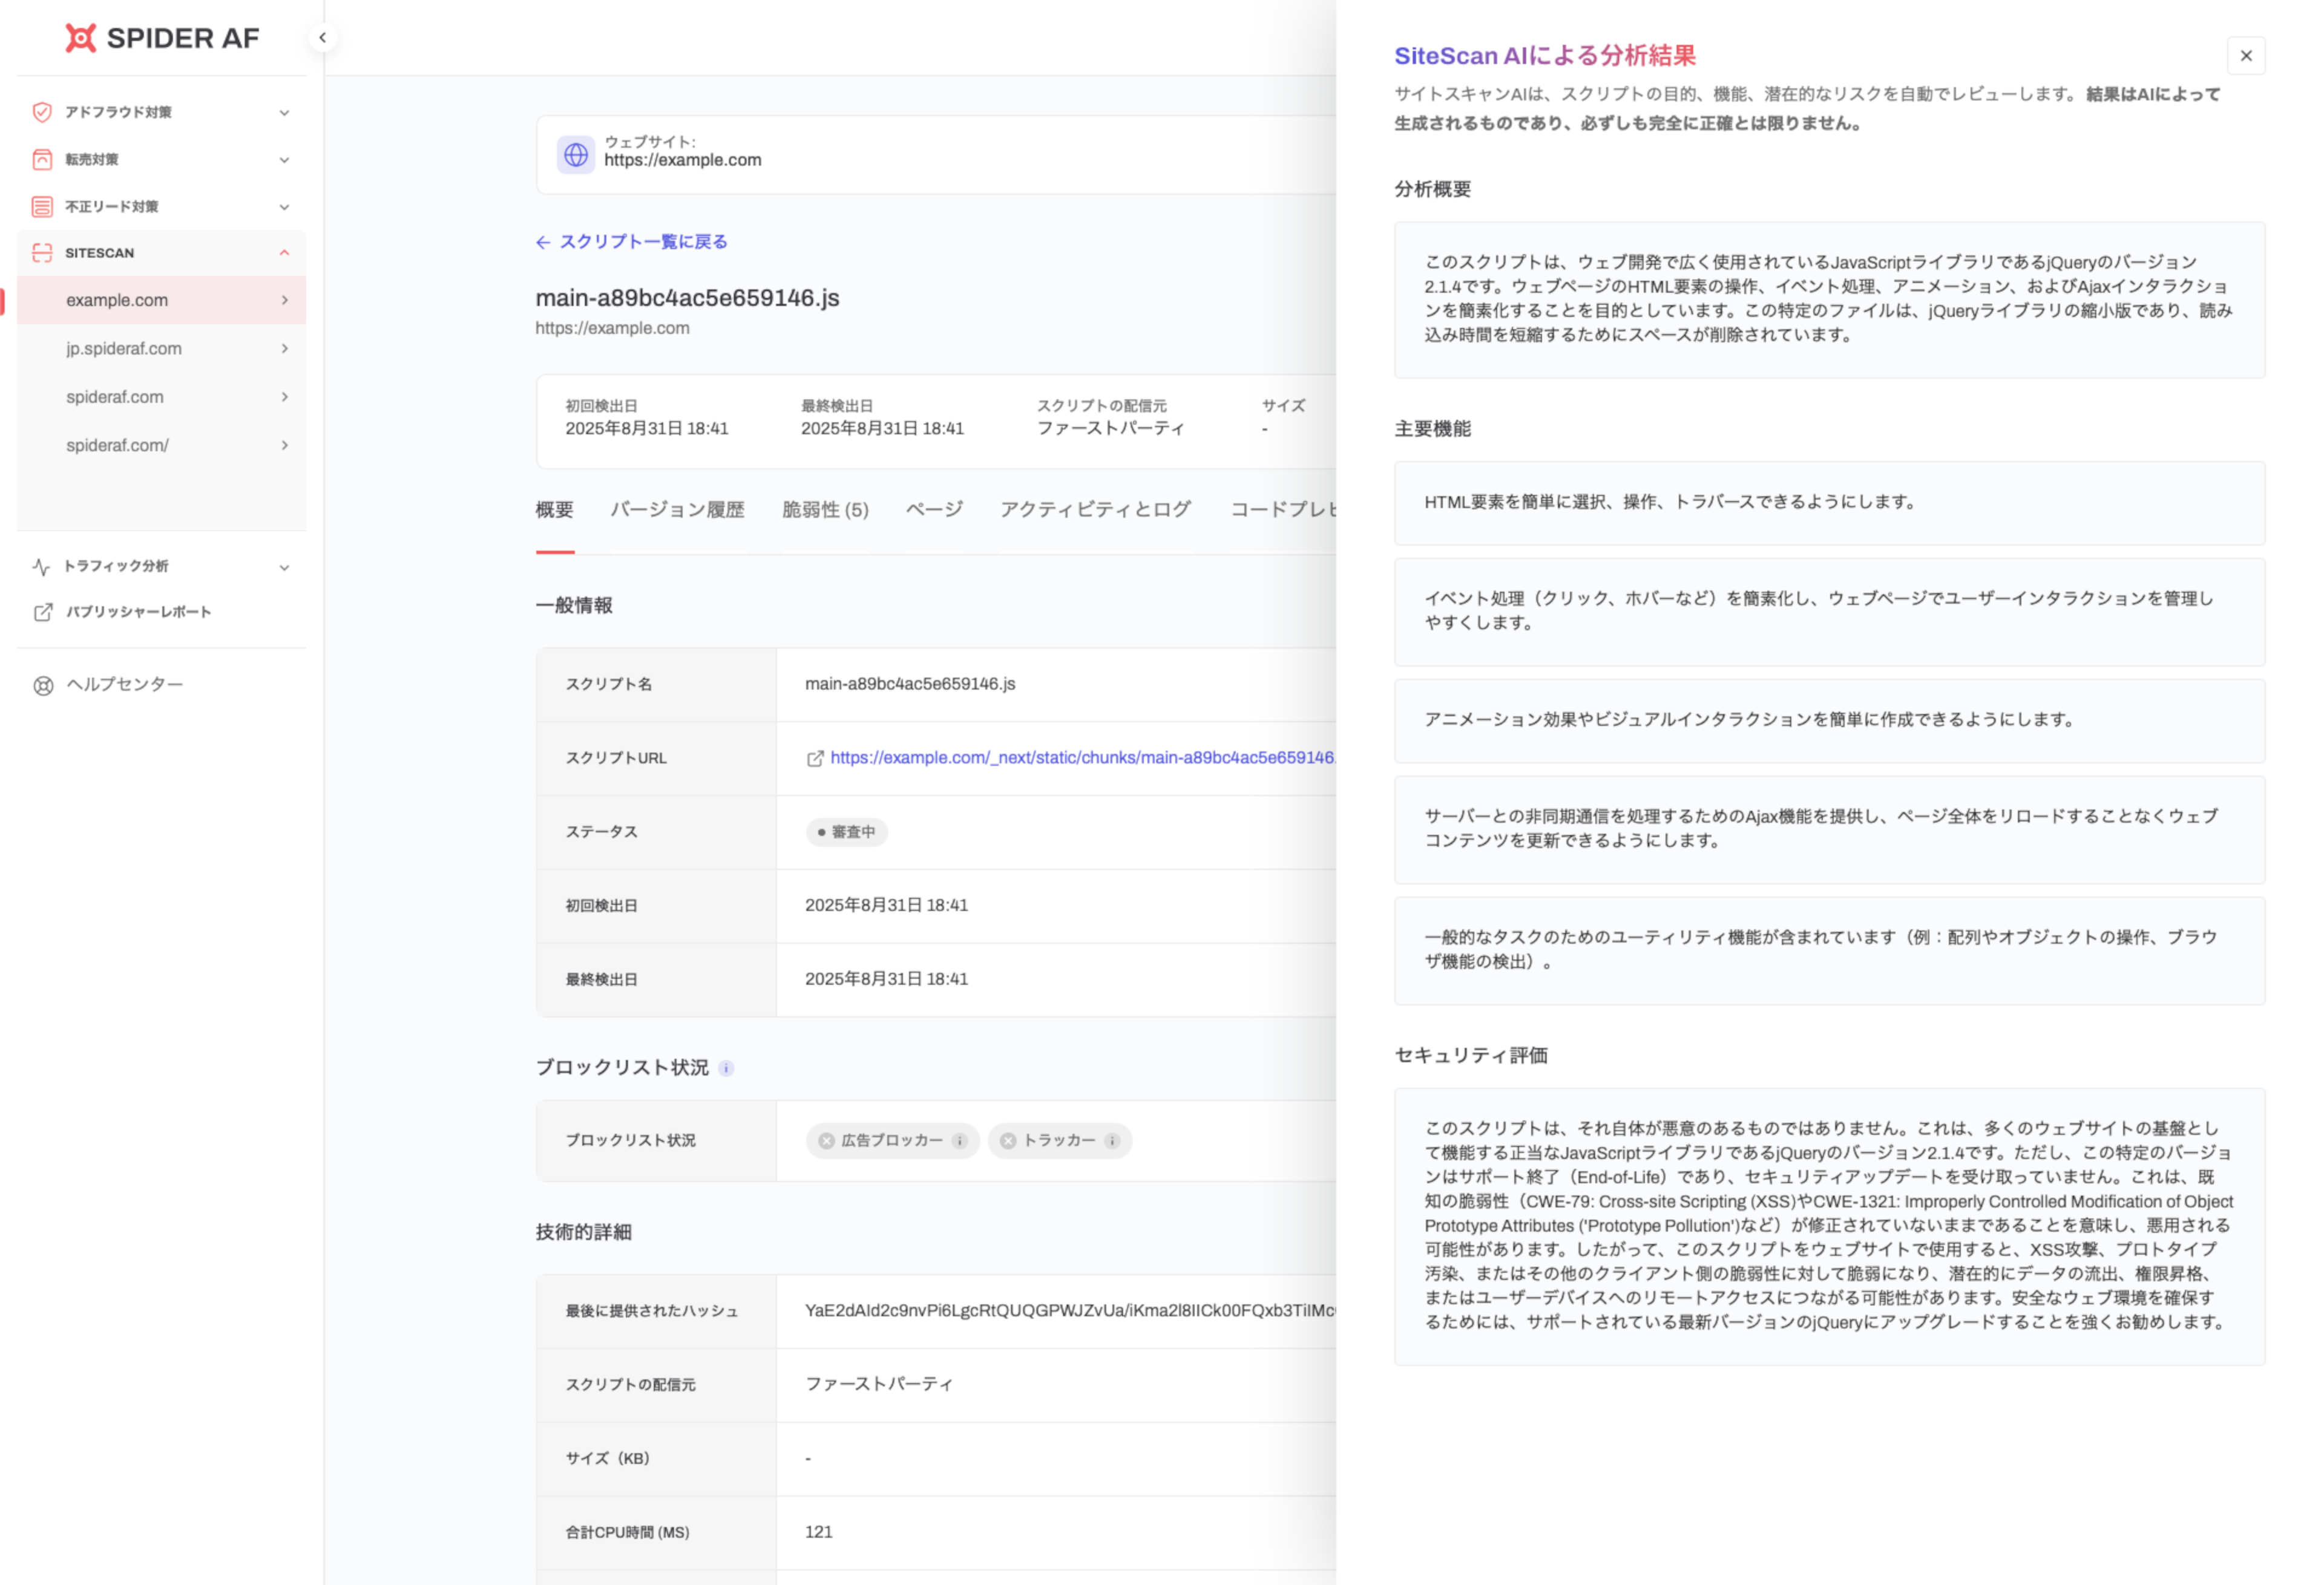Open ヘルプセンター
Screen dimensions: 2324x1585
coord(125,685)
